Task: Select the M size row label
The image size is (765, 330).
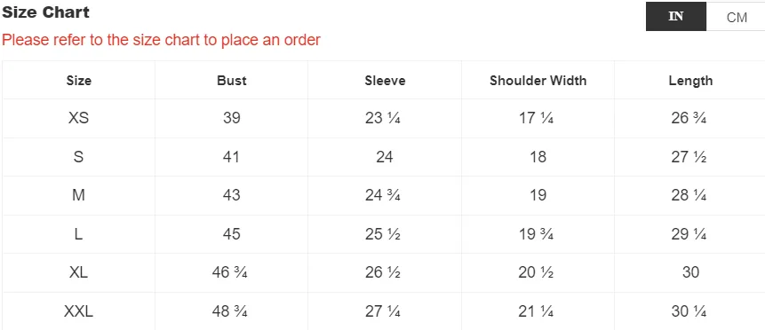Action: coord(78,195)
